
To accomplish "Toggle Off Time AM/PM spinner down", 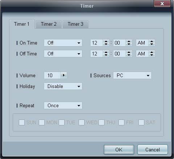I will click(152, 55).
